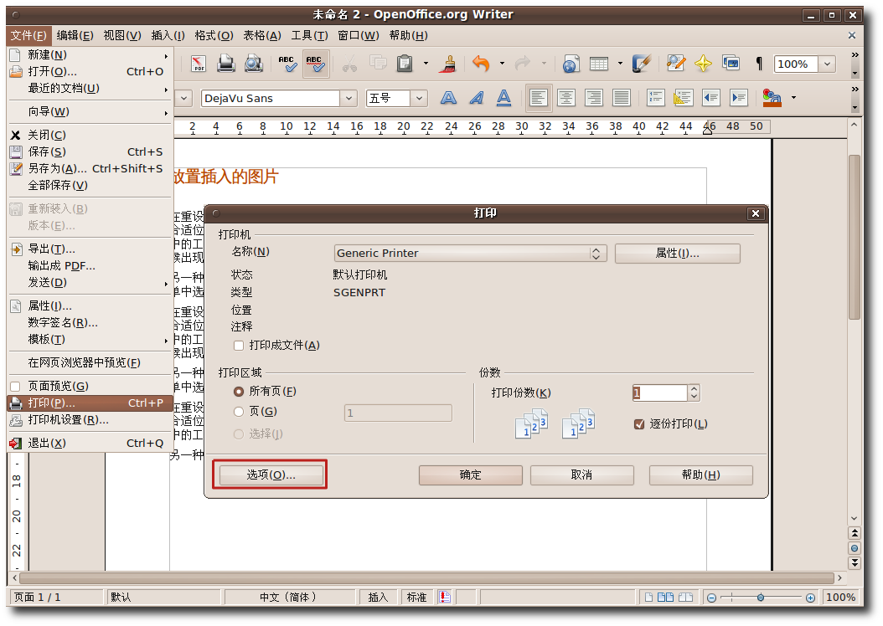
Task: Click the vertical scrollbar thumb
Action: (855, 237)
